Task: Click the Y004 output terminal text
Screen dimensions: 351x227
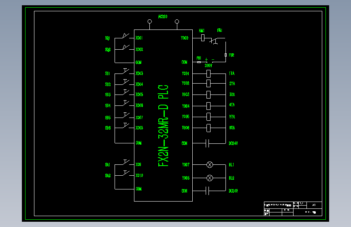Action: click(186, 106)
